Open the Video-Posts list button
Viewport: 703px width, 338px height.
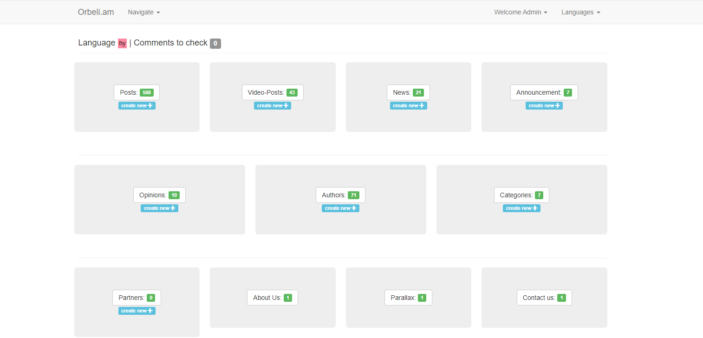[273, 92]
